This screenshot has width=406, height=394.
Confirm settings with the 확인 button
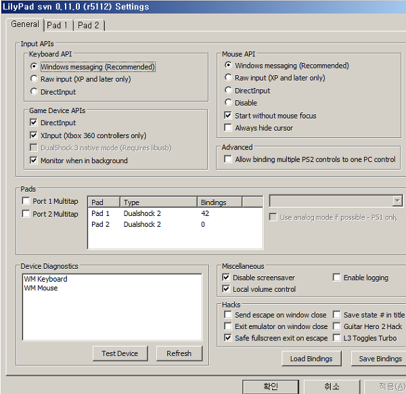click(x=271, y=387)
